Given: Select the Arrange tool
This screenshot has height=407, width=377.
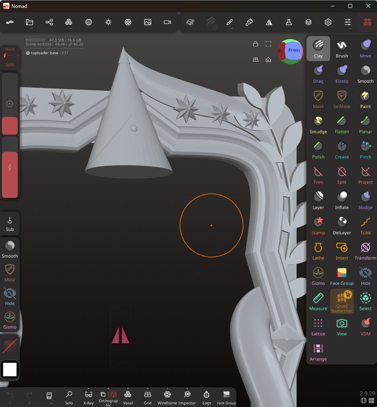Looking at the screenshot, I should [x=318, y=352].
